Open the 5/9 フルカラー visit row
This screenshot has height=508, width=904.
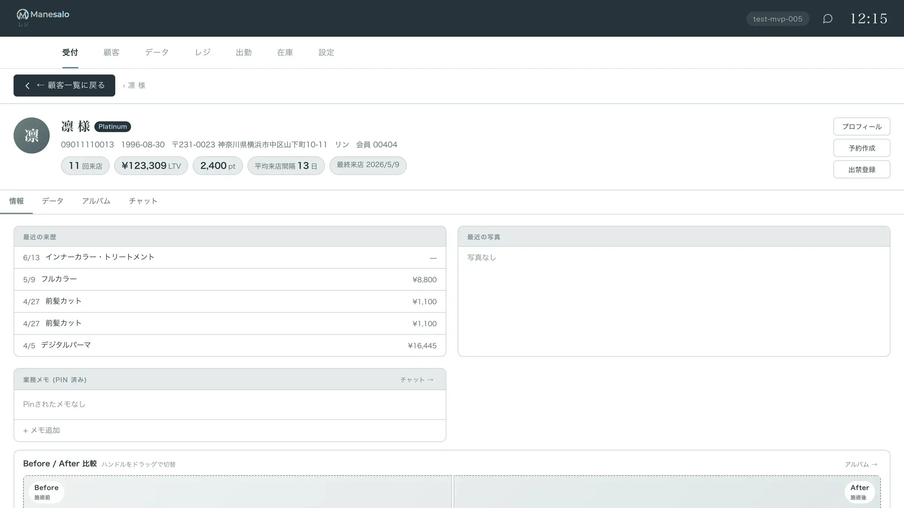(x=230, y=280)
